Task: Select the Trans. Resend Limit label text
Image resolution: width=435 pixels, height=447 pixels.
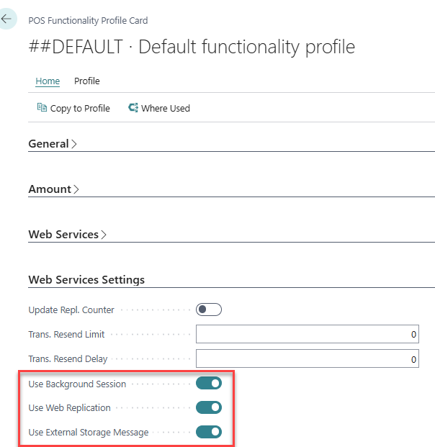Action: click(66, 335)
